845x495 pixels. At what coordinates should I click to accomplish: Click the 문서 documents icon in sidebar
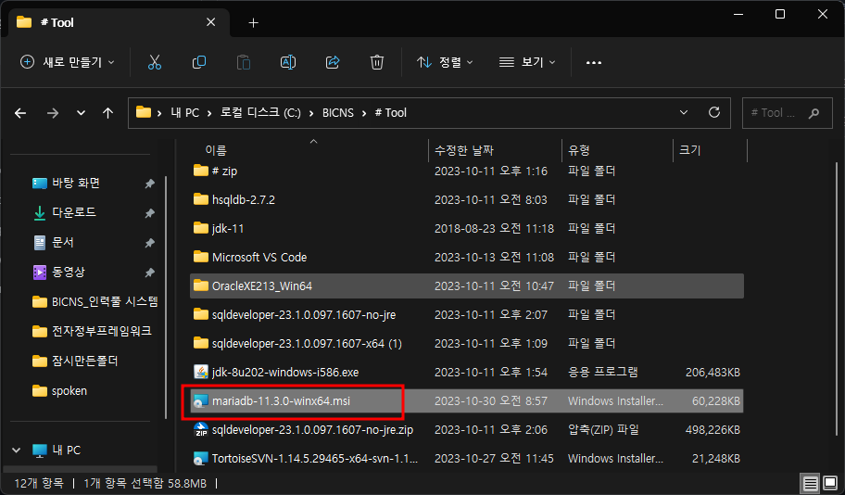click(x=39, y=243)
